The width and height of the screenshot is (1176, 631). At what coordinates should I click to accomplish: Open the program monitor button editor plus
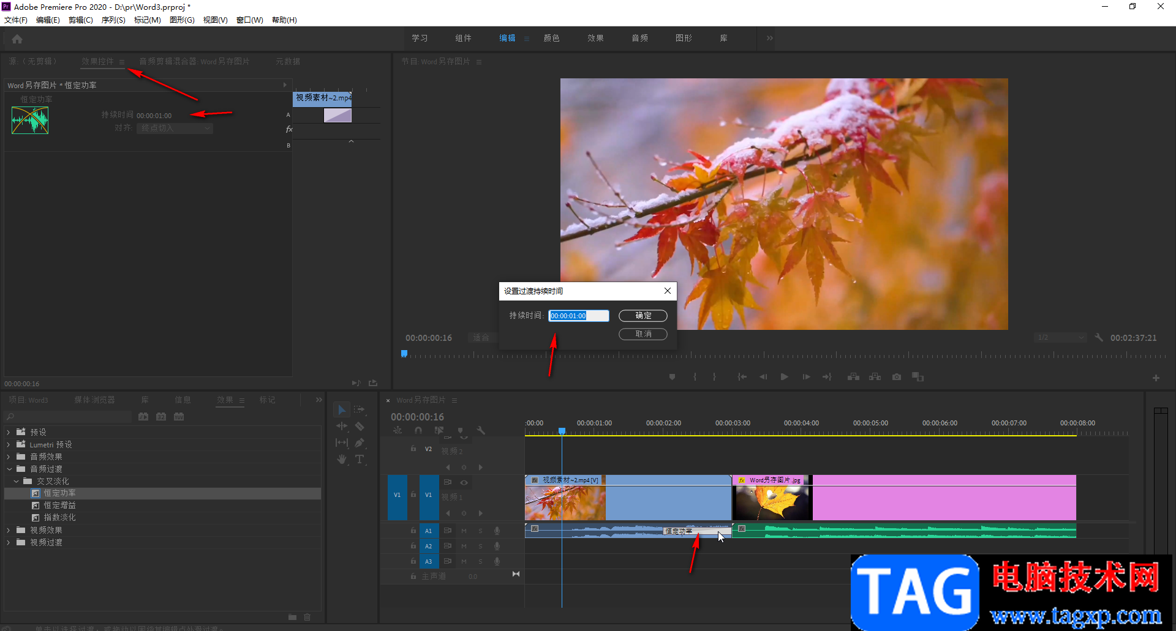coord(1156,378)
